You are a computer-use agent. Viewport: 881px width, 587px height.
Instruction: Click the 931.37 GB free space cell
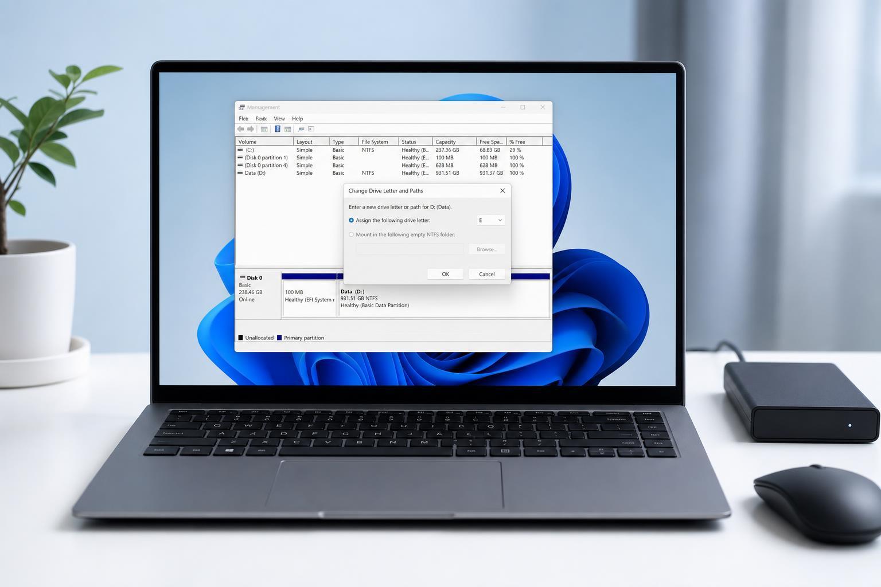(x=492, y=173)
